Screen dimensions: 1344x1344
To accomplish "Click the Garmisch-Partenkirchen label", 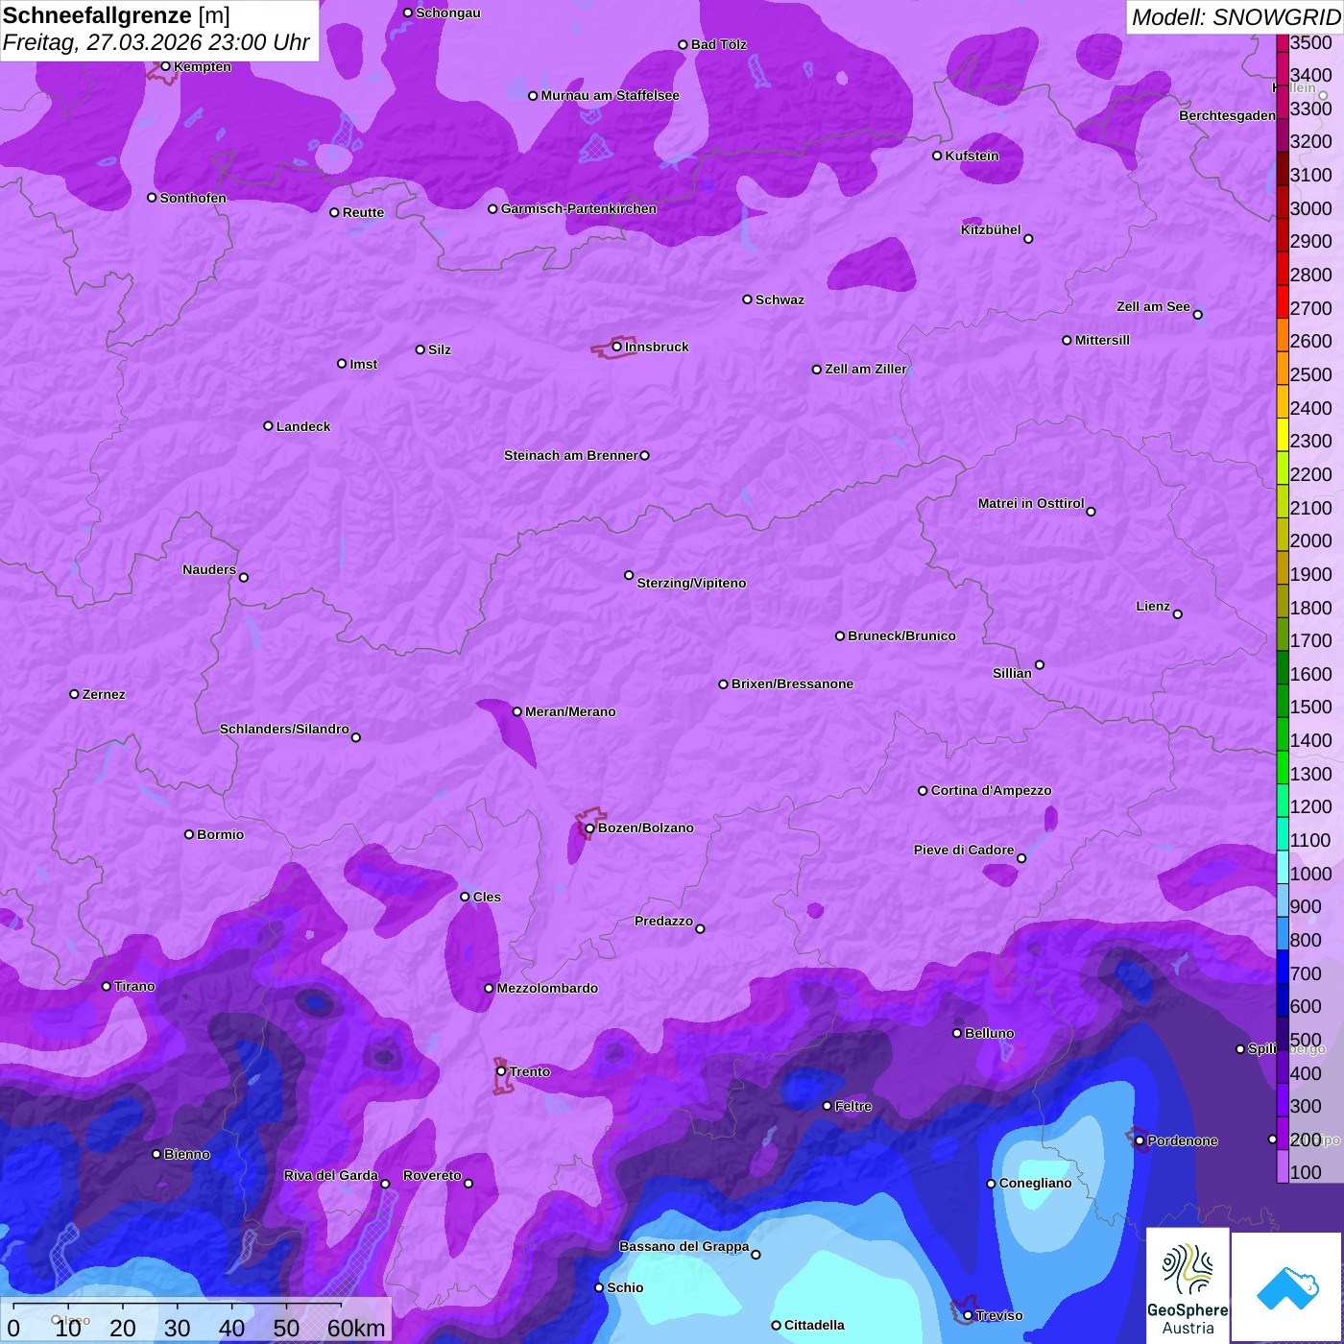I will 579,208.
